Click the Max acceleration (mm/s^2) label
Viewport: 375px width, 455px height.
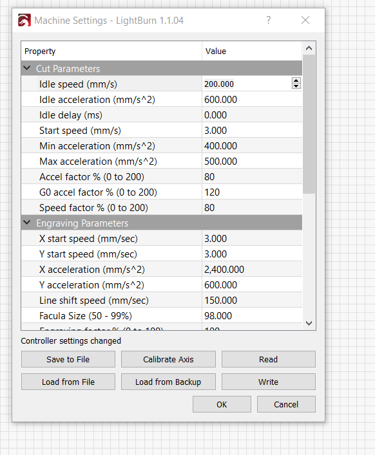(98, 162)
